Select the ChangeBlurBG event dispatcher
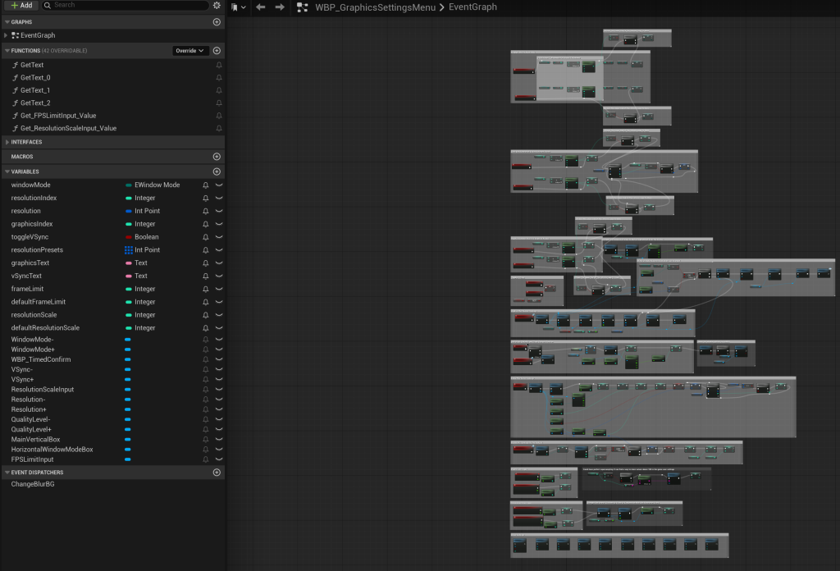This screenshot has width=840, height=571. tap(33, 484)
